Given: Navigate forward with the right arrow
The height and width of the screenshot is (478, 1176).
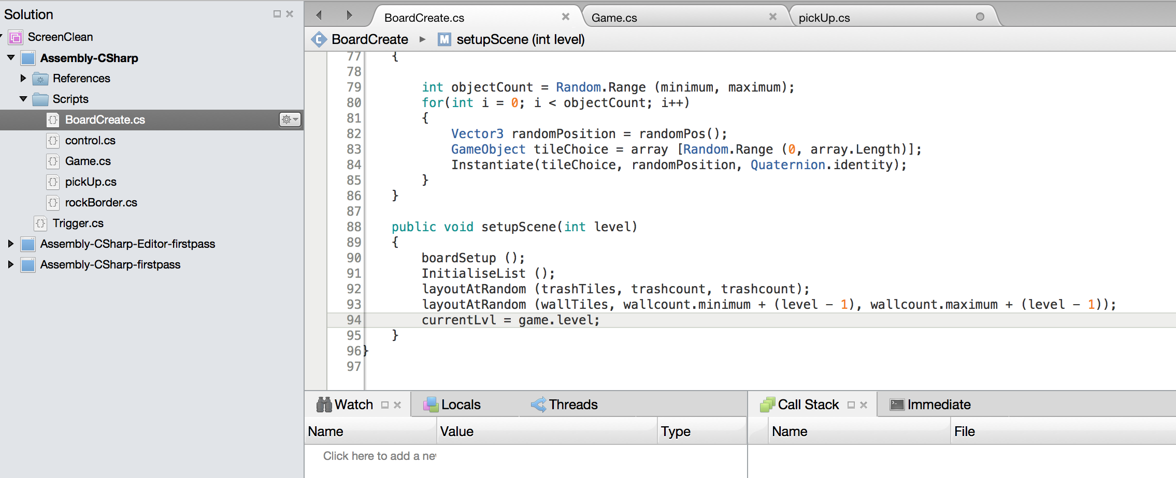Looking at the screenshot, I should point(349,16).
